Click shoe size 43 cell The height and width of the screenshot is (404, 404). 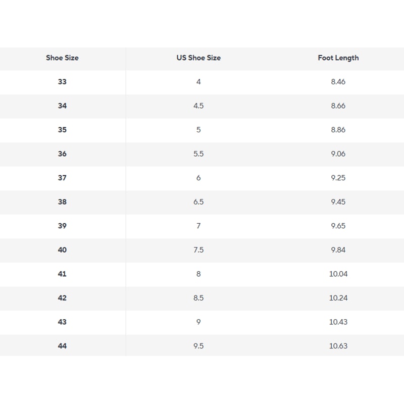coord(62,322)
